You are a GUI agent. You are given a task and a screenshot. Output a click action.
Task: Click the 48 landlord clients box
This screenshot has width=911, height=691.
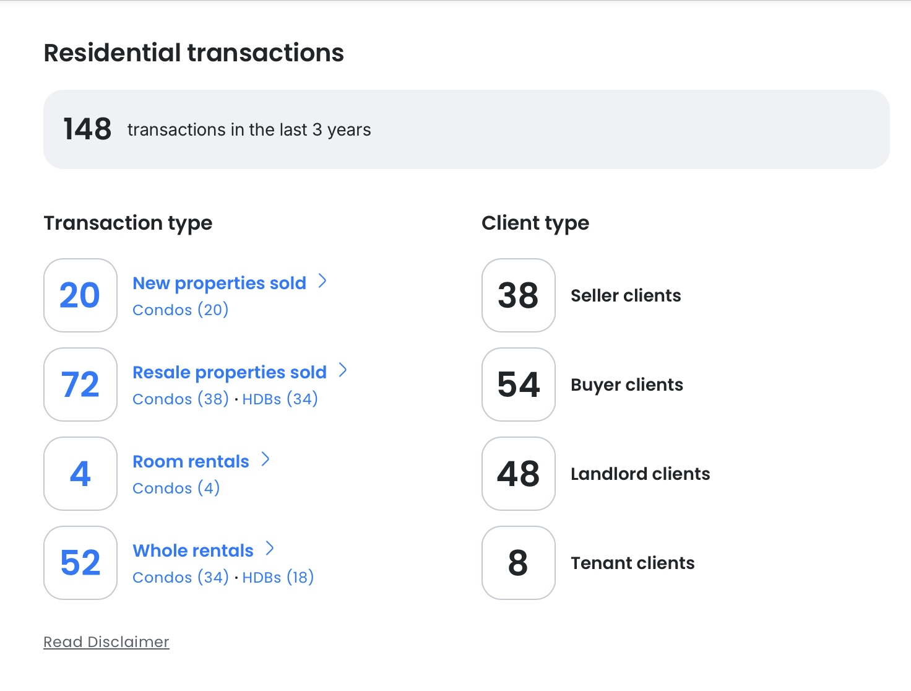(519, 474)
